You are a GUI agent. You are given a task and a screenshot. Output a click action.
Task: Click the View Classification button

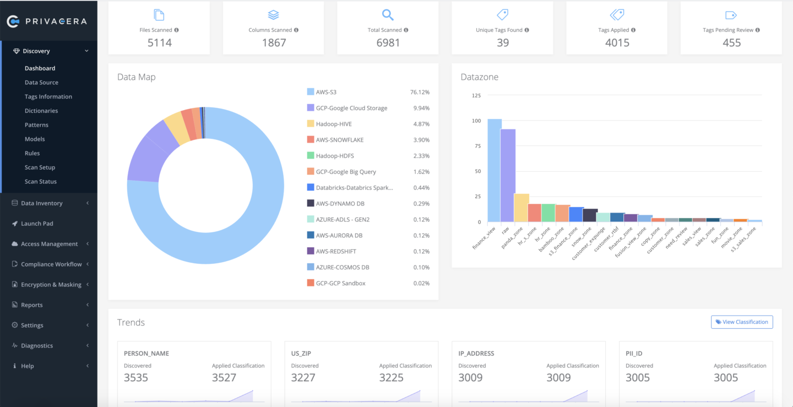pyautogui.click(x=742, y=322)
